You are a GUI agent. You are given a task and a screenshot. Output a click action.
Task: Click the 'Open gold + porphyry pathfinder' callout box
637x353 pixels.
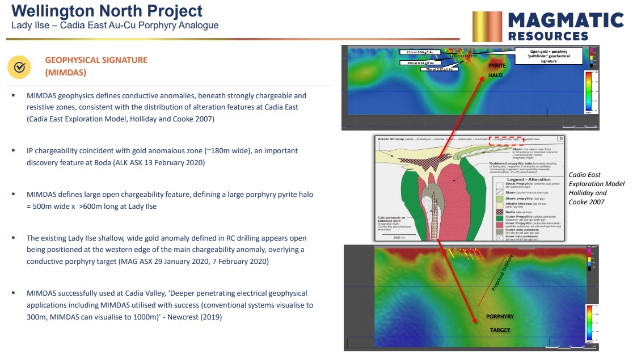pyautogui.click(x=549, y=56)
